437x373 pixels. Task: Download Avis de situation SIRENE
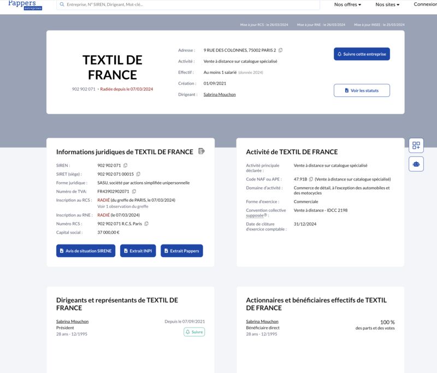click(86, 251)
